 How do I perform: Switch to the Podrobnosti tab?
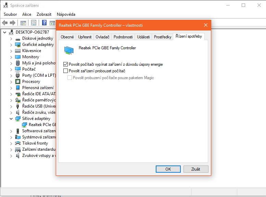[123, 37]
